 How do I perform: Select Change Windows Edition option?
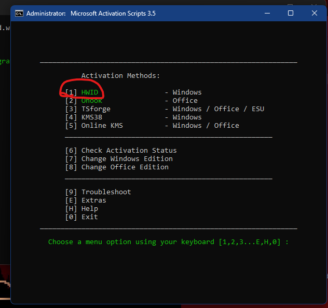pyautogui.click(x=119, y=159)
